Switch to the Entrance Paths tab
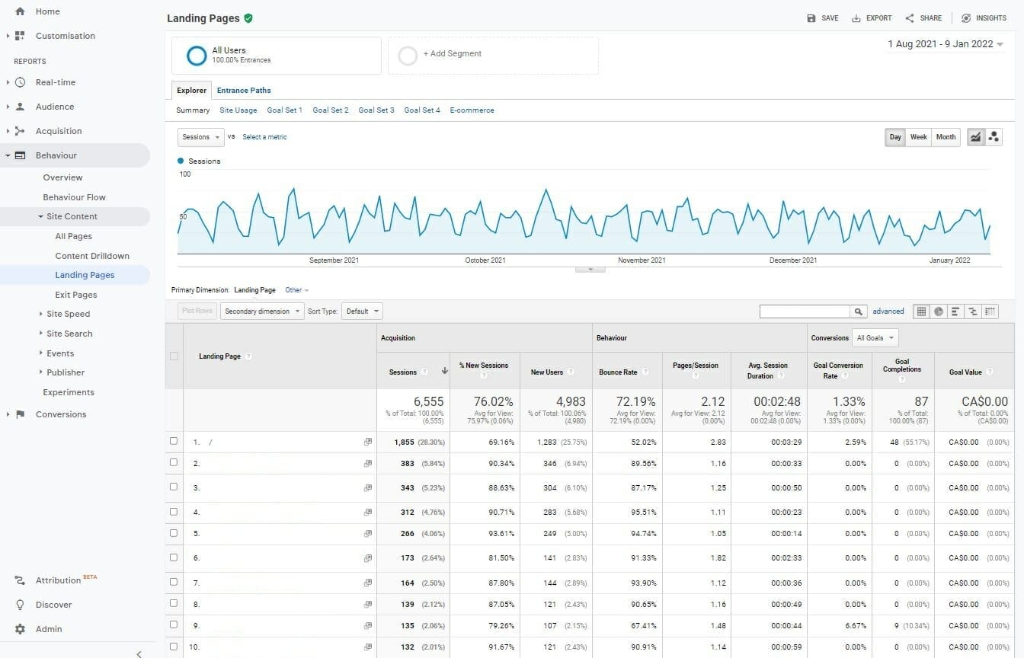This screenshot has height=658, width=1024. pos(243,90)
